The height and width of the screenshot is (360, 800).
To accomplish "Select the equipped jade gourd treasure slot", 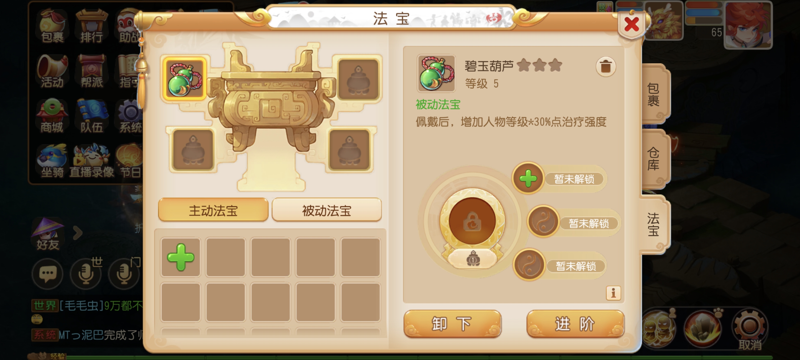I will [x=185, y=79].
